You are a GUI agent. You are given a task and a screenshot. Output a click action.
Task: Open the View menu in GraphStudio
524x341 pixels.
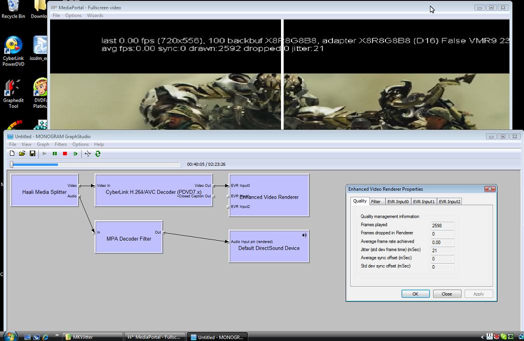pos(26,144)
